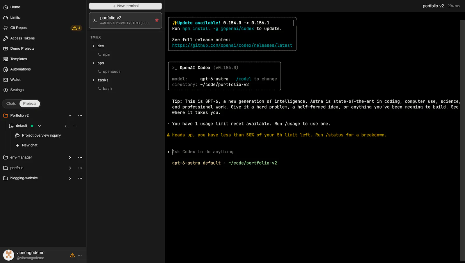Screen dimensions: 465x263
Task: Open Limits via the gauge icon
Action: pos(6,18)
